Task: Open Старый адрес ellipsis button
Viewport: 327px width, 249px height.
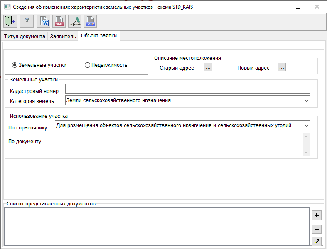Action: click(x=208, y=68)
